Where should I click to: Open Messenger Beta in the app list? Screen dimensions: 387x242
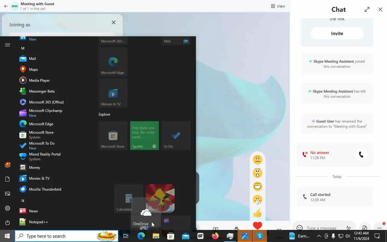[x=54, y=91]
